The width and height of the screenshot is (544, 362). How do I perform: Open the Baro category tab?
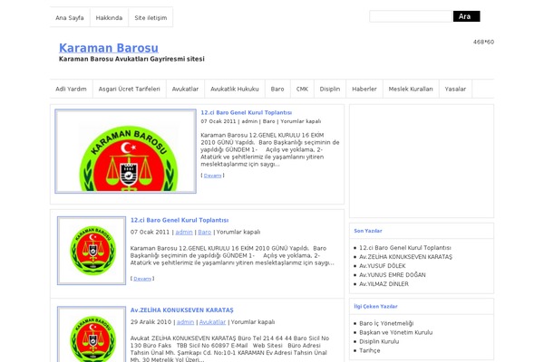tap(277, 89)
